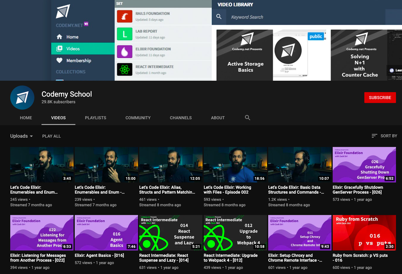Click the '18:56' duration badge
The height and width of the screenshot is (274, 402).
[259, 179]
